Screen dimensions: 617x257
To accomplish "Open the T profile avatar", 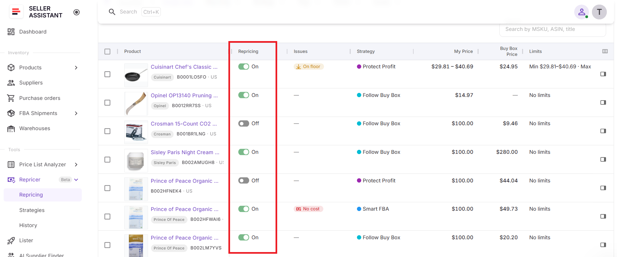I will click(599, 12).
